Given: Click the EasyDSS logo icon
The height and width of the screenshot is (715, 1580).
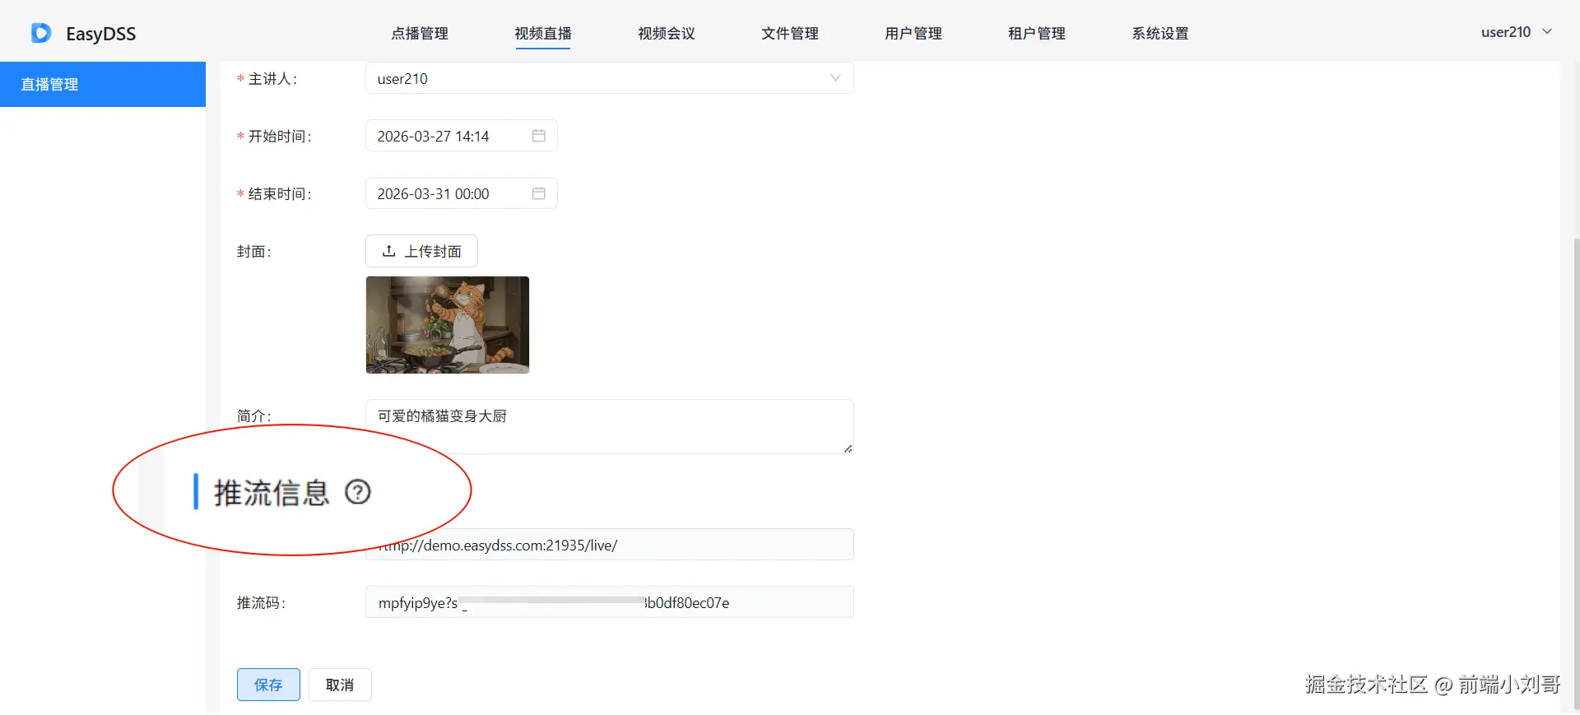Looking at the screenshot, I should point(40,33).
